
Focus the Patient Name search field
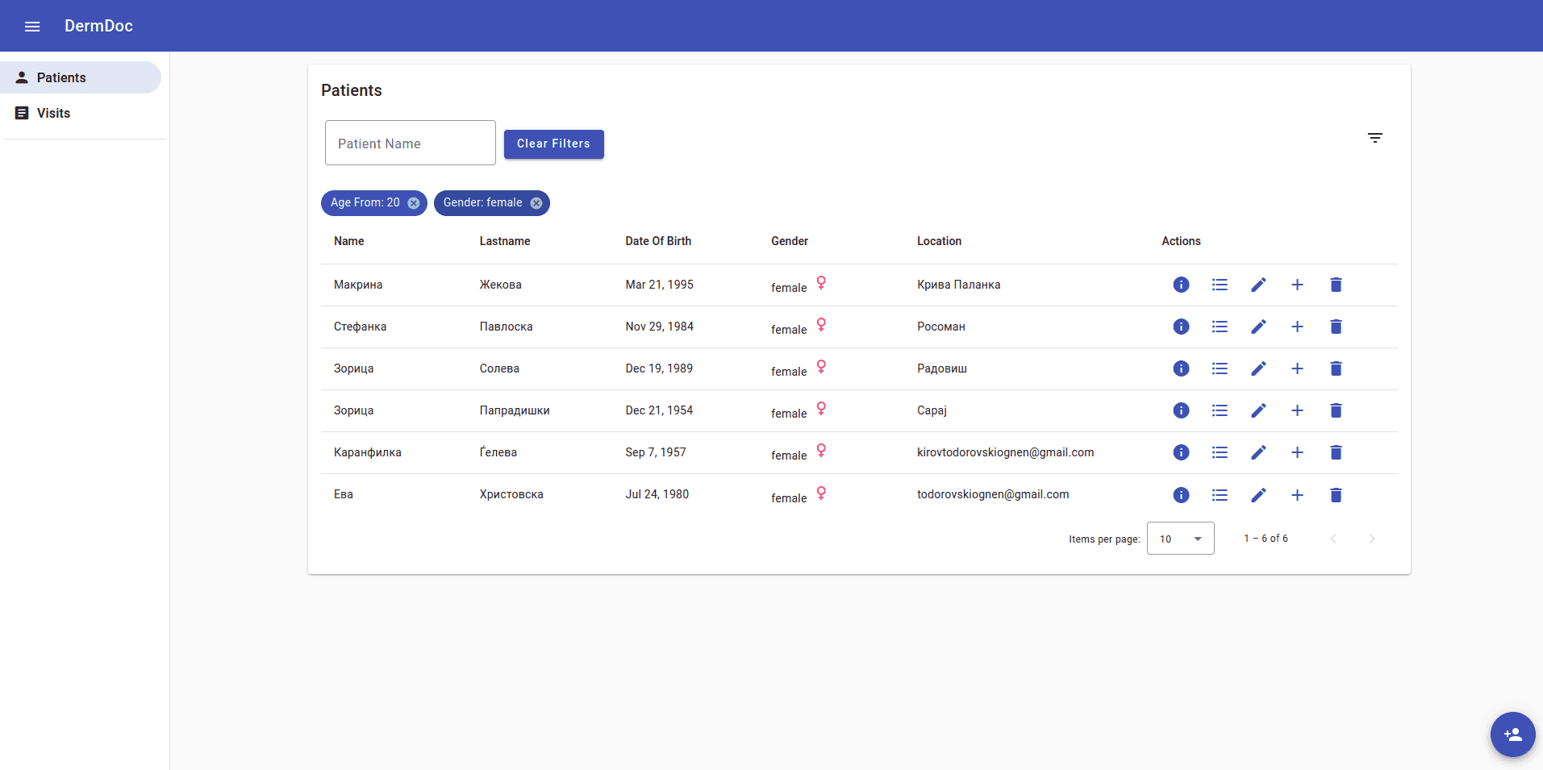[410, 144]
